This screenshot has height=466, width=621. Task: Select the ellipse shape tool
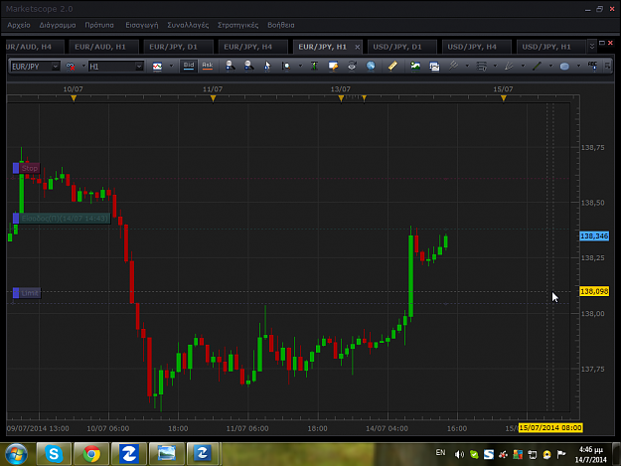[564, 67]
